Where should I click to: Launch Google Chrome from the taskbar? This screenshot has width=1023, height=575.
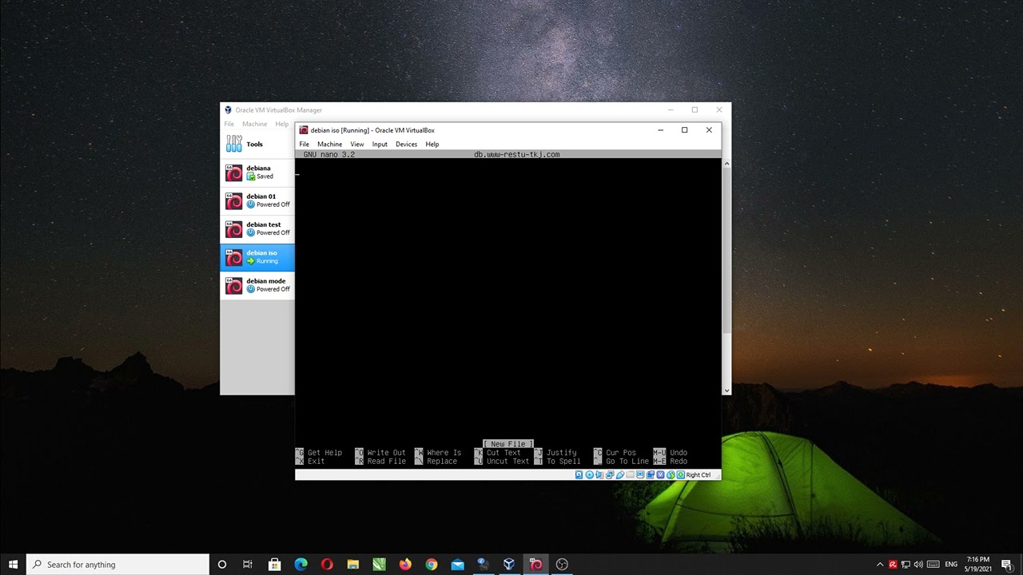[x=432, y=565]
